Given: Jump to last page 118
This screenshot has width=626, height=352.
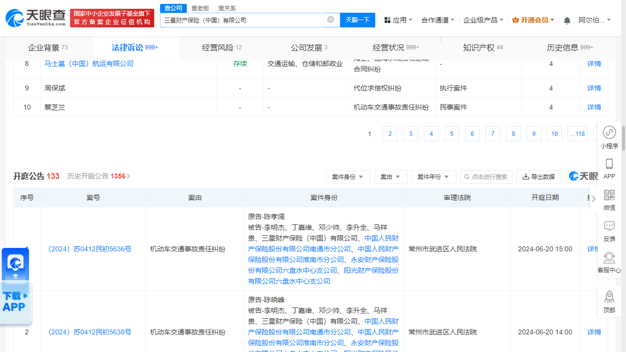Looking at the screenshot, I should (x=578, y=134).
